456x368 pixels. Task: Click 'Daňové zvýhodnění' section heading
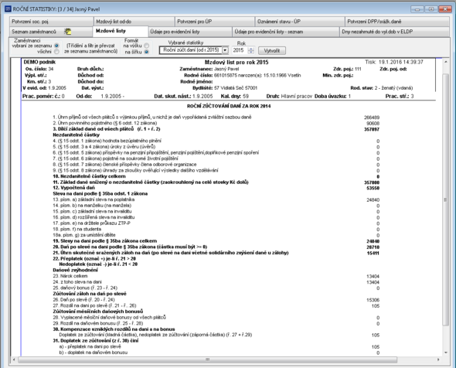[x=75, y=271]
